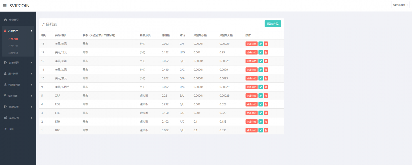Select 风控管理 from the sidebar submenu
The width and height of the screenshot is (412, 165).
click(x=13, y=53)
